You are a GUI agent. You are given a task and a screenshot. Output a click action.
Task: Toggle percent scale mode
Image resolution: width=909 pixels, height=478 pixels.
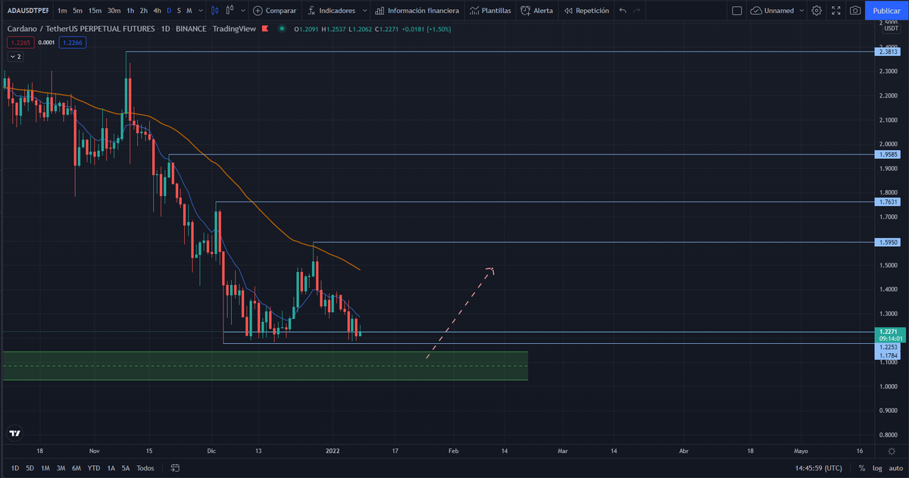click(862, 468)
